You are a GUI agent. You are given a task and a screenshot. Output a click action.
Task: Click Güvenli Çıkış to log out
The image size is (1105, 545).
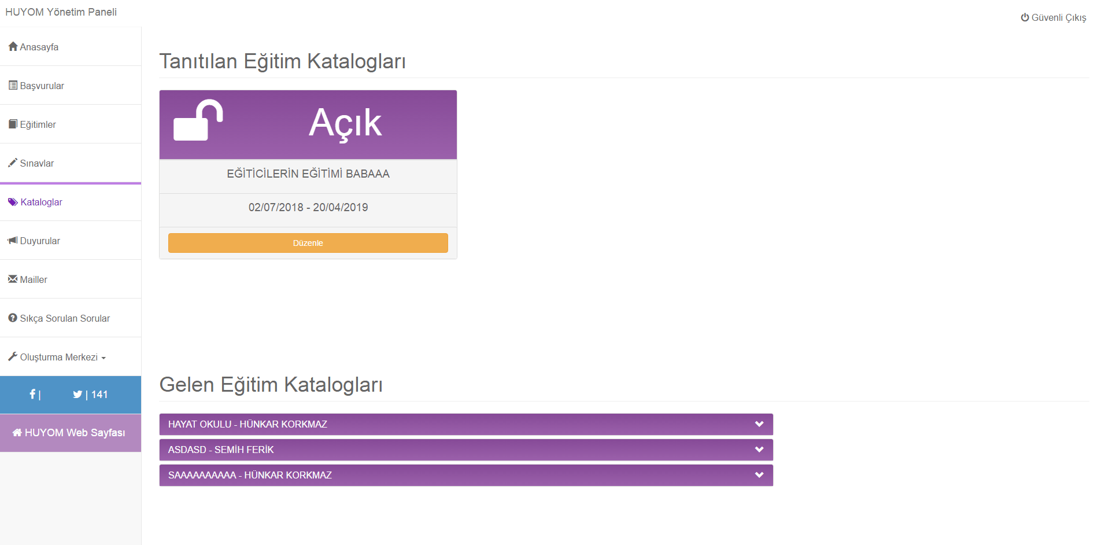coord(1053,17)
